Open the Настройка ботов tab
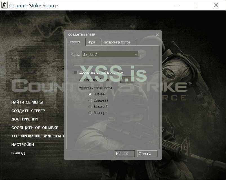 [119, 42]
